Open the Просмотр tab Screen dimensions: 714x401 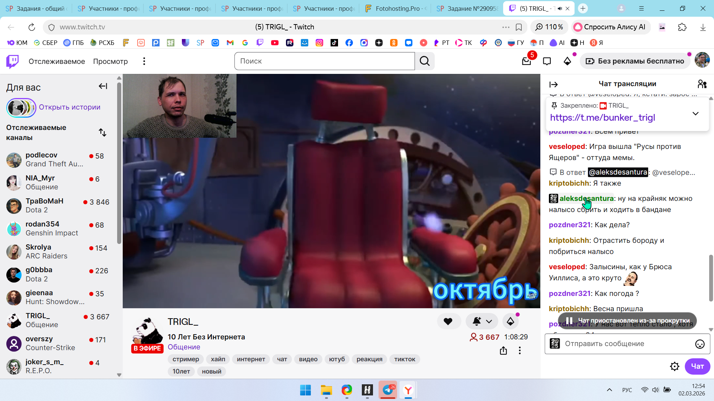coord(110,61)
